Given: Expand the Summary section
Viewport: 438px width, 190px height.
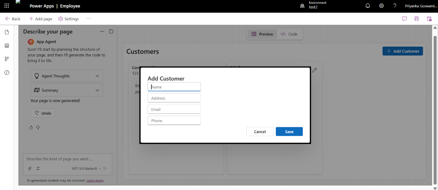Looking at the screenshot, I should point(67,90).
